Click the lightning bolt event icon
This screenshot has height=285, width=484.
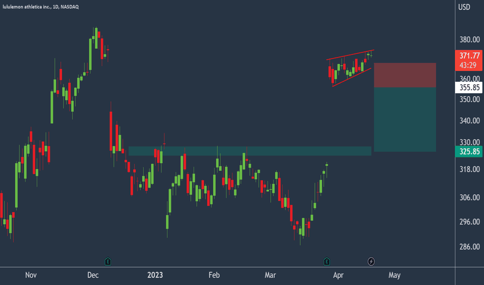click(371, 262)
